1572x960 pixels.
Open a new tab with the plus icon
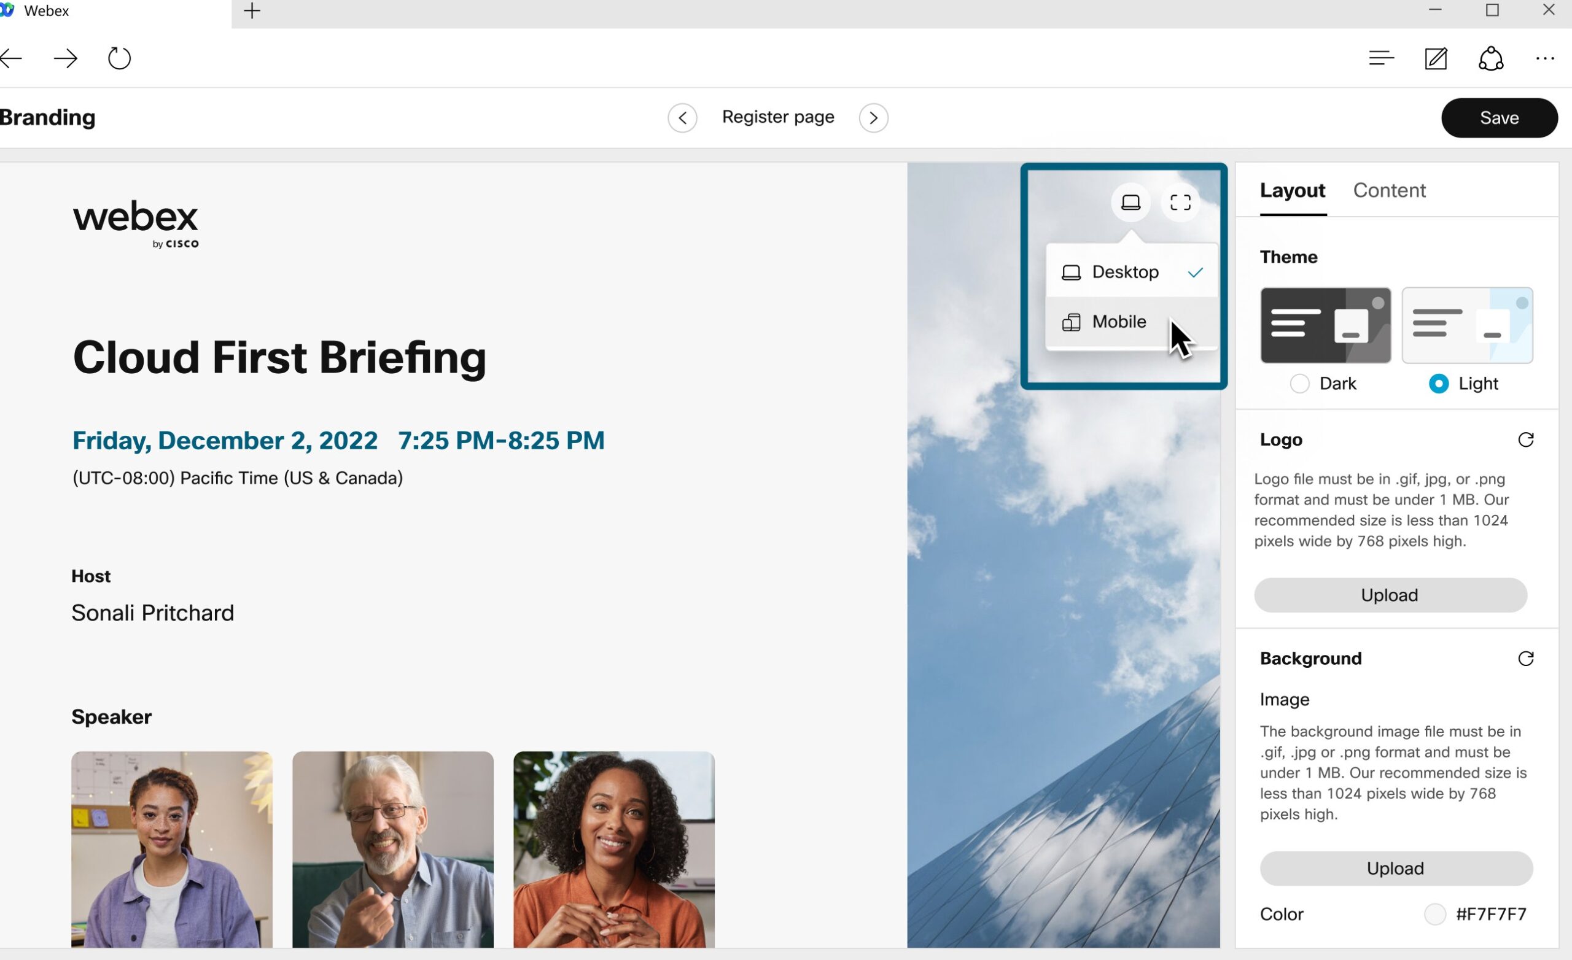pos(252,11)
